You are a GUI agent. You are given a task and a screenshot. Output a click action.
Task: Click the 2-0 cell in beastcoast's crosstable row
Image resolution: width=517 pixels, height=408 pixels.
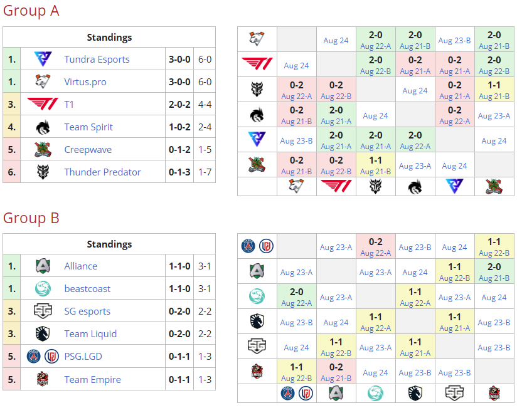[296, 296]
